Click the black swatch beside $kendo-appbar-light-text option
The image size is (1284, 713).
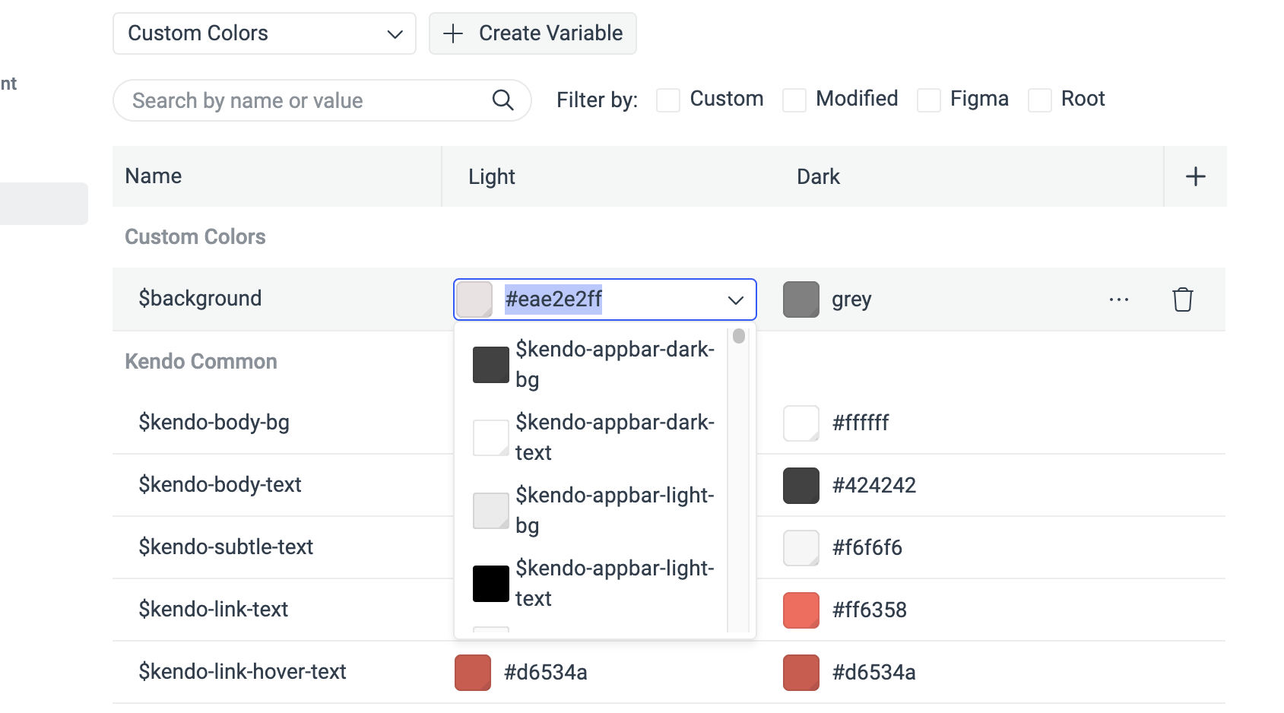[x=490, y=583]
